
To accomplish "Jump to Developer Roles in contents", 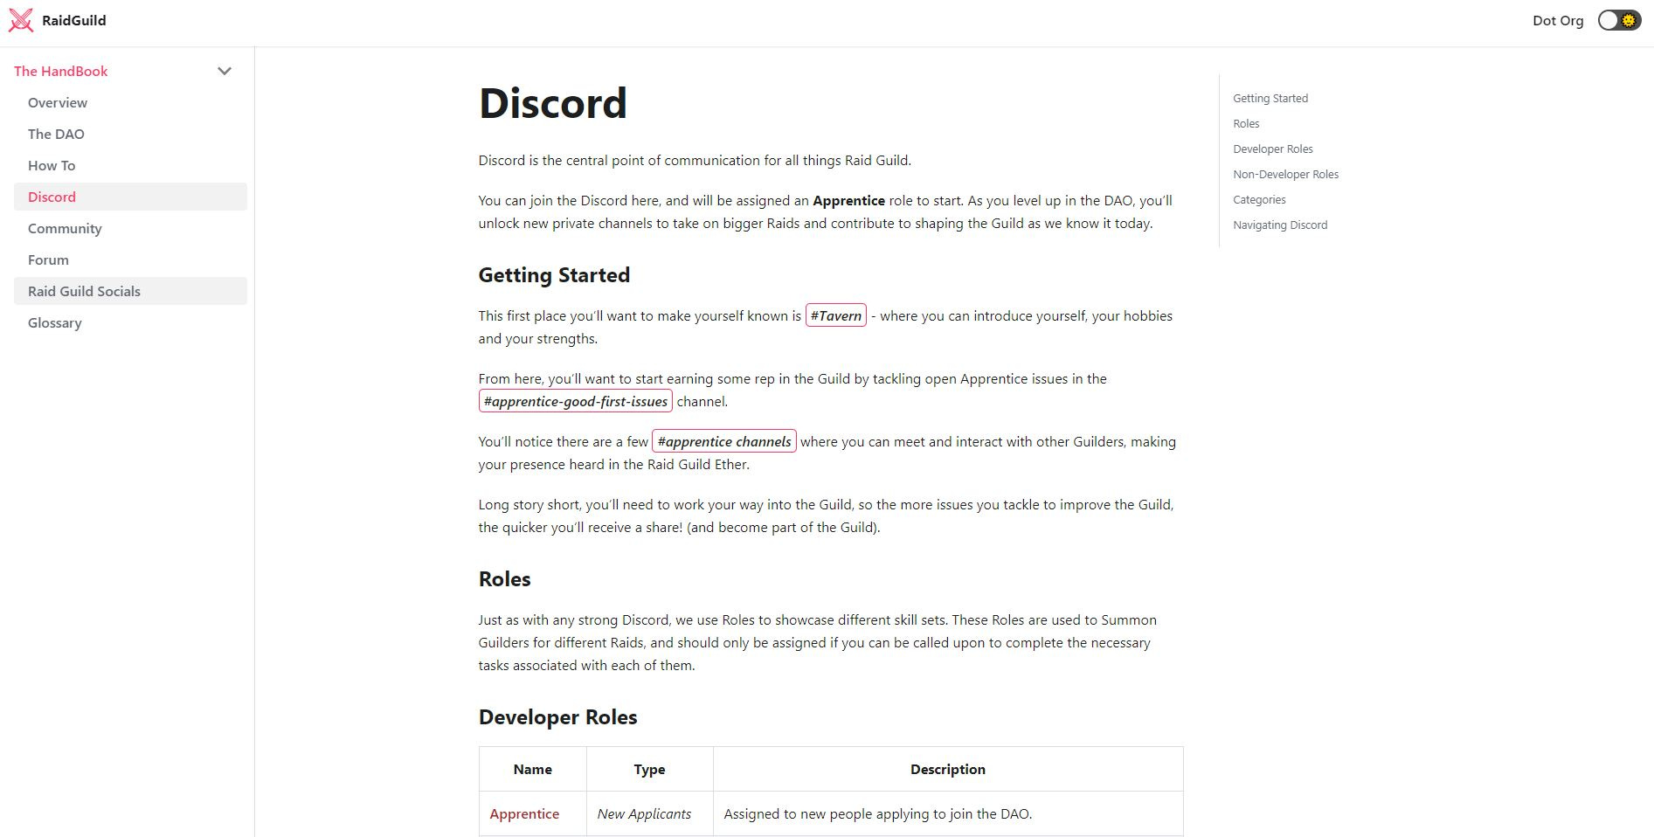I will click(x=1273, y=149).
